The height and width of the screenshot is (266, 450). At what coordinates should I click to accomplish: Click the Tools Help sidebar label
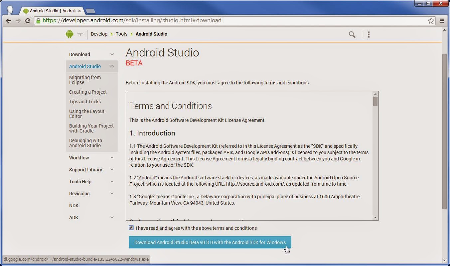pyautogui.click(x=80, y=182)
